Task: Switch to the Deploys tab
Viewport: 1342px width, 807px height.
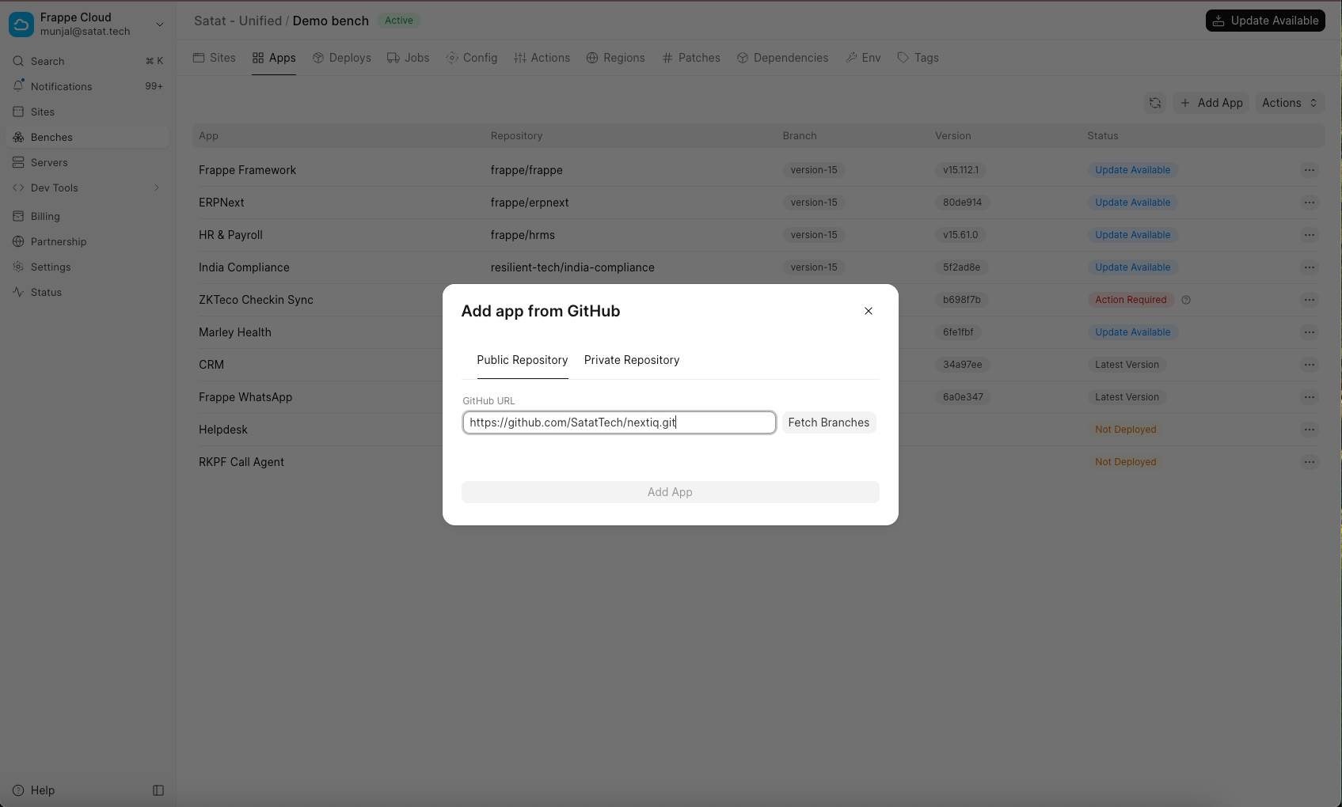Action: 342,58
